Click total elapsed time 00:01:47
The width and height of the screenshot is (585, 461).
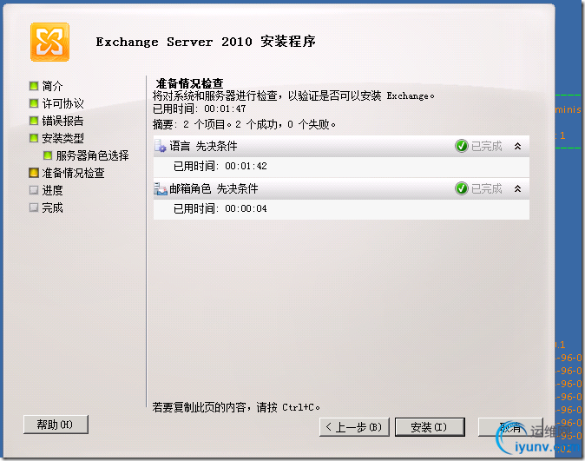point(225,109)
